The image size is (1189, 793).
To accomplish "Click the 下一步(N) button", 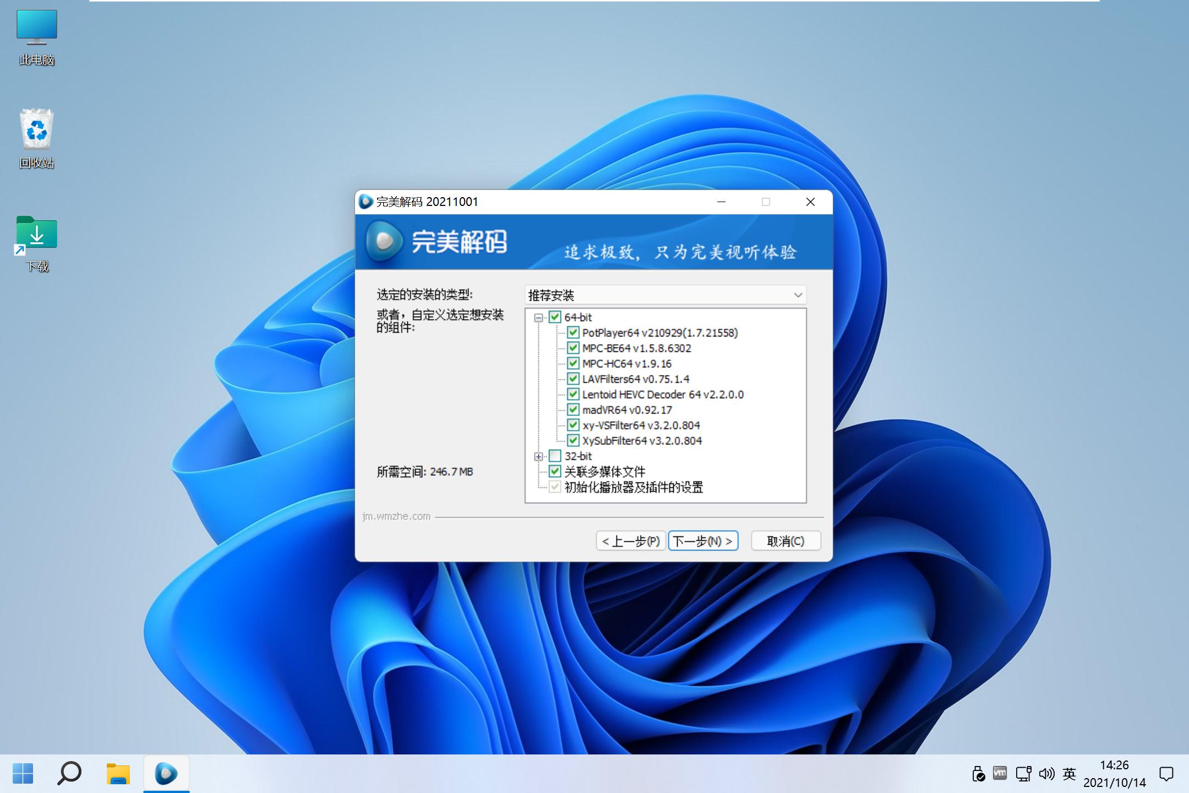I will 703,541.
